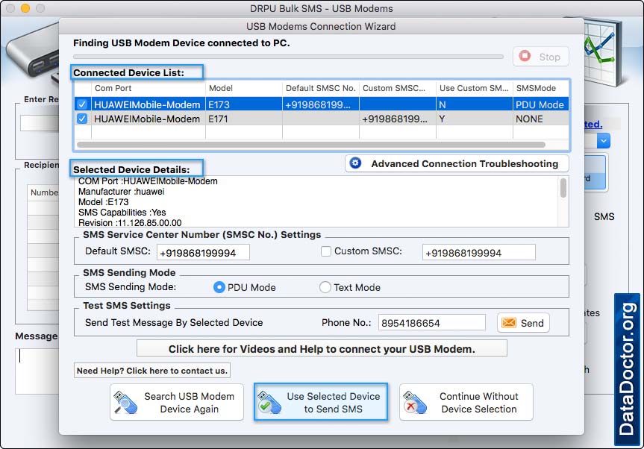Screen dimensions: 644x449
Task: Click the DataDoctor.org side banner
Action: [x=627, y=369]
